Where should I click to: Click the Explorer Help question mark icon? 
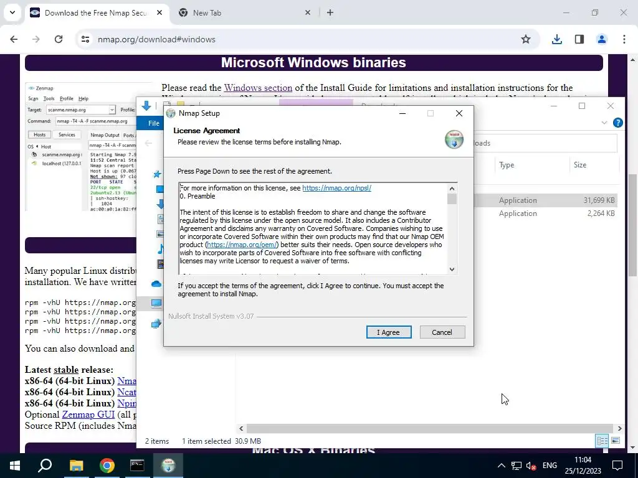[617, 123]
